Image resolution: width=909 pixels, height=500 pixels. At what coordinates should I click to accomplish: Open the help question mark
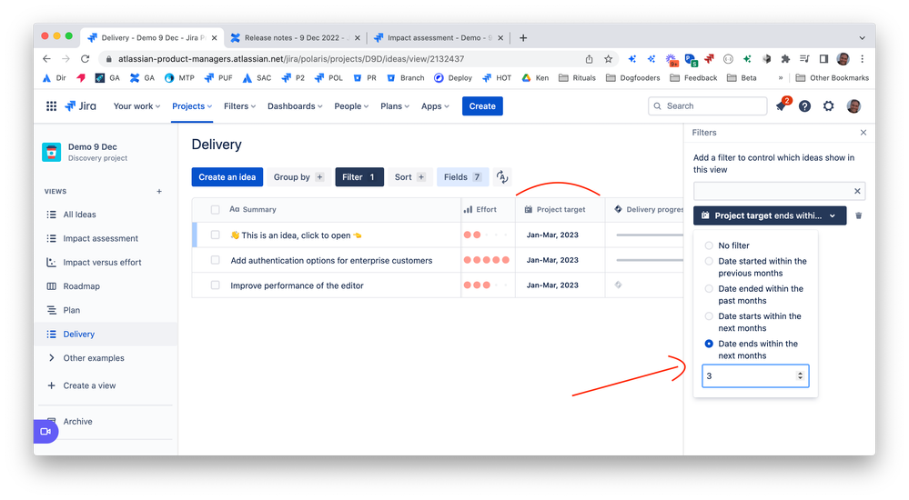(x=804, y=106)
